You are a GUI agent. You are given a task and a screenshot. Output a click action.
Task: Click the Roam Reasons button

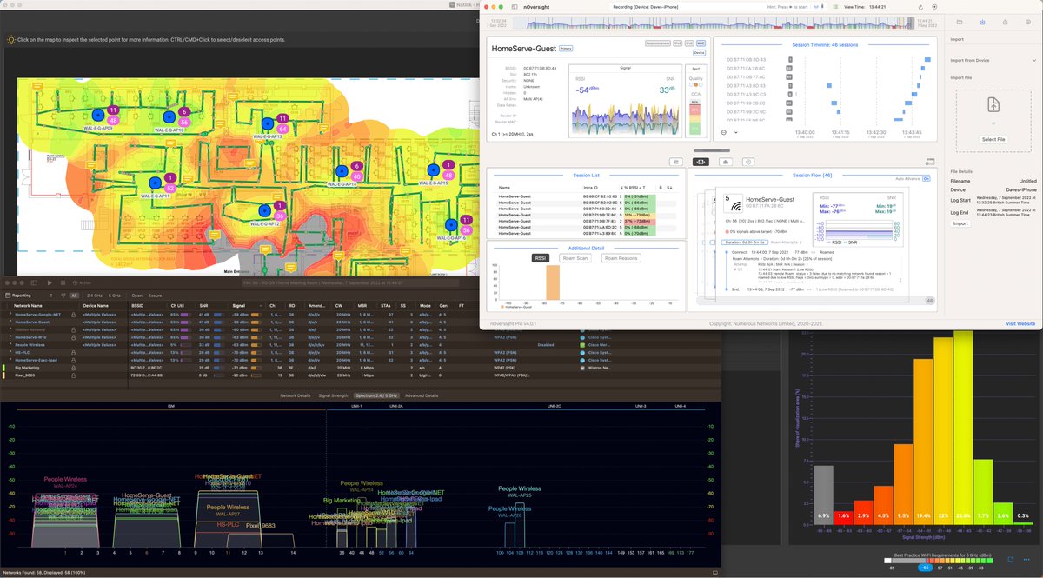(621, 258)
